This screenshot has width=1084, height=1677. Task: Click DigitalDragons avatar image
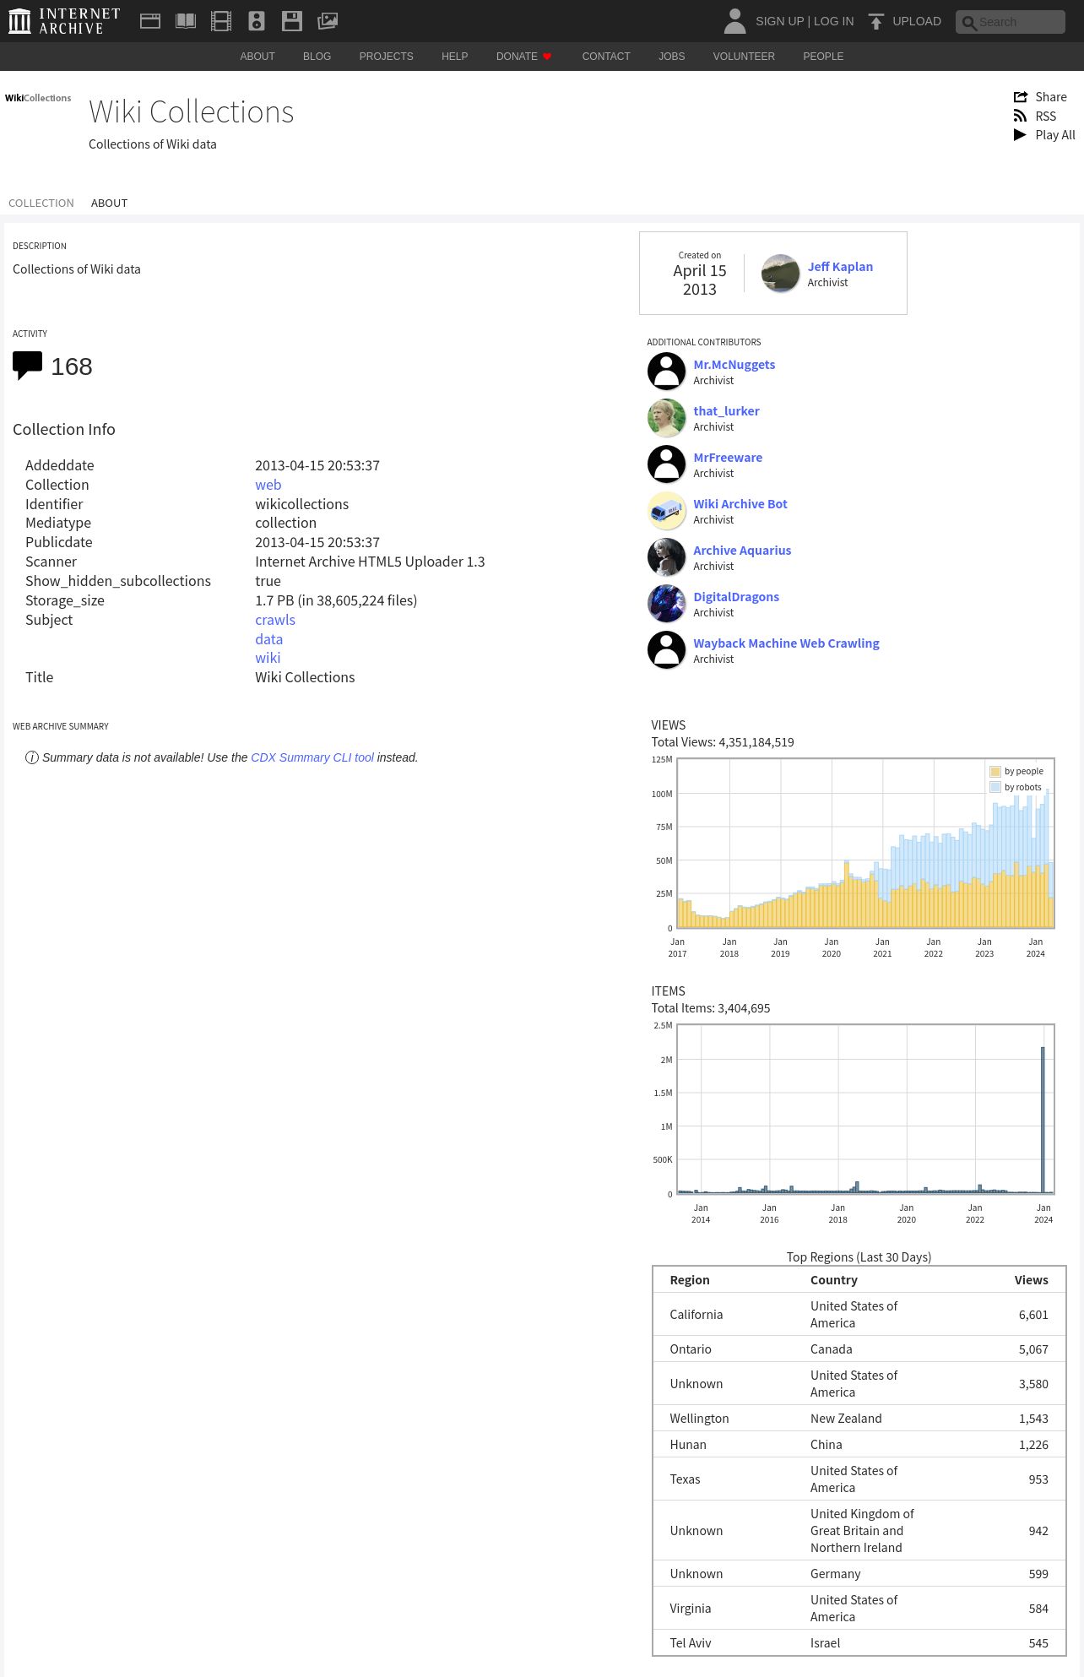(x=666, y=604)
